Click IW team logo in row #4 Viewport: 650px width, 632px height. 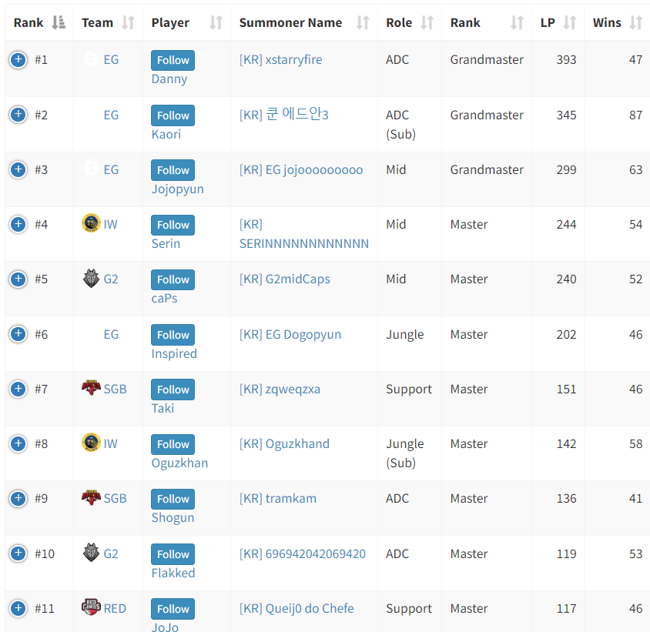click(x=91, y=223)
